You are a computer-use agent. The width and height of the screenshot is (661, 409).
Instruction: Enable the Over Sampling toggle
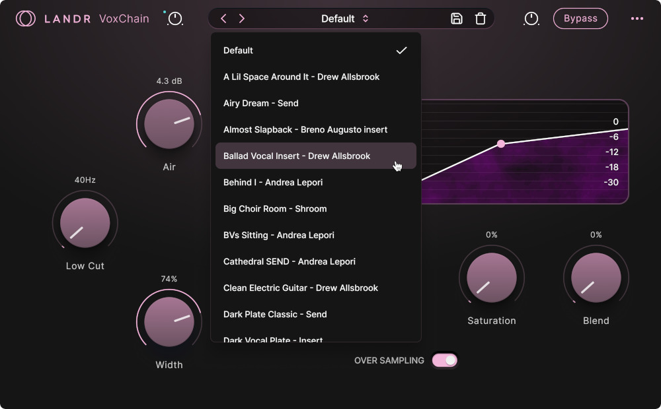444,360
